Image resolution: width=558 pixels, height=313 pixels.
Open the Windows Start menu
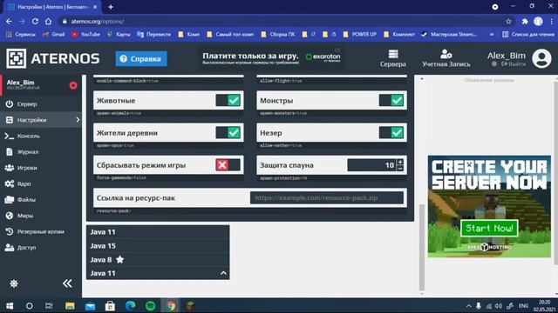pos(10,305)
